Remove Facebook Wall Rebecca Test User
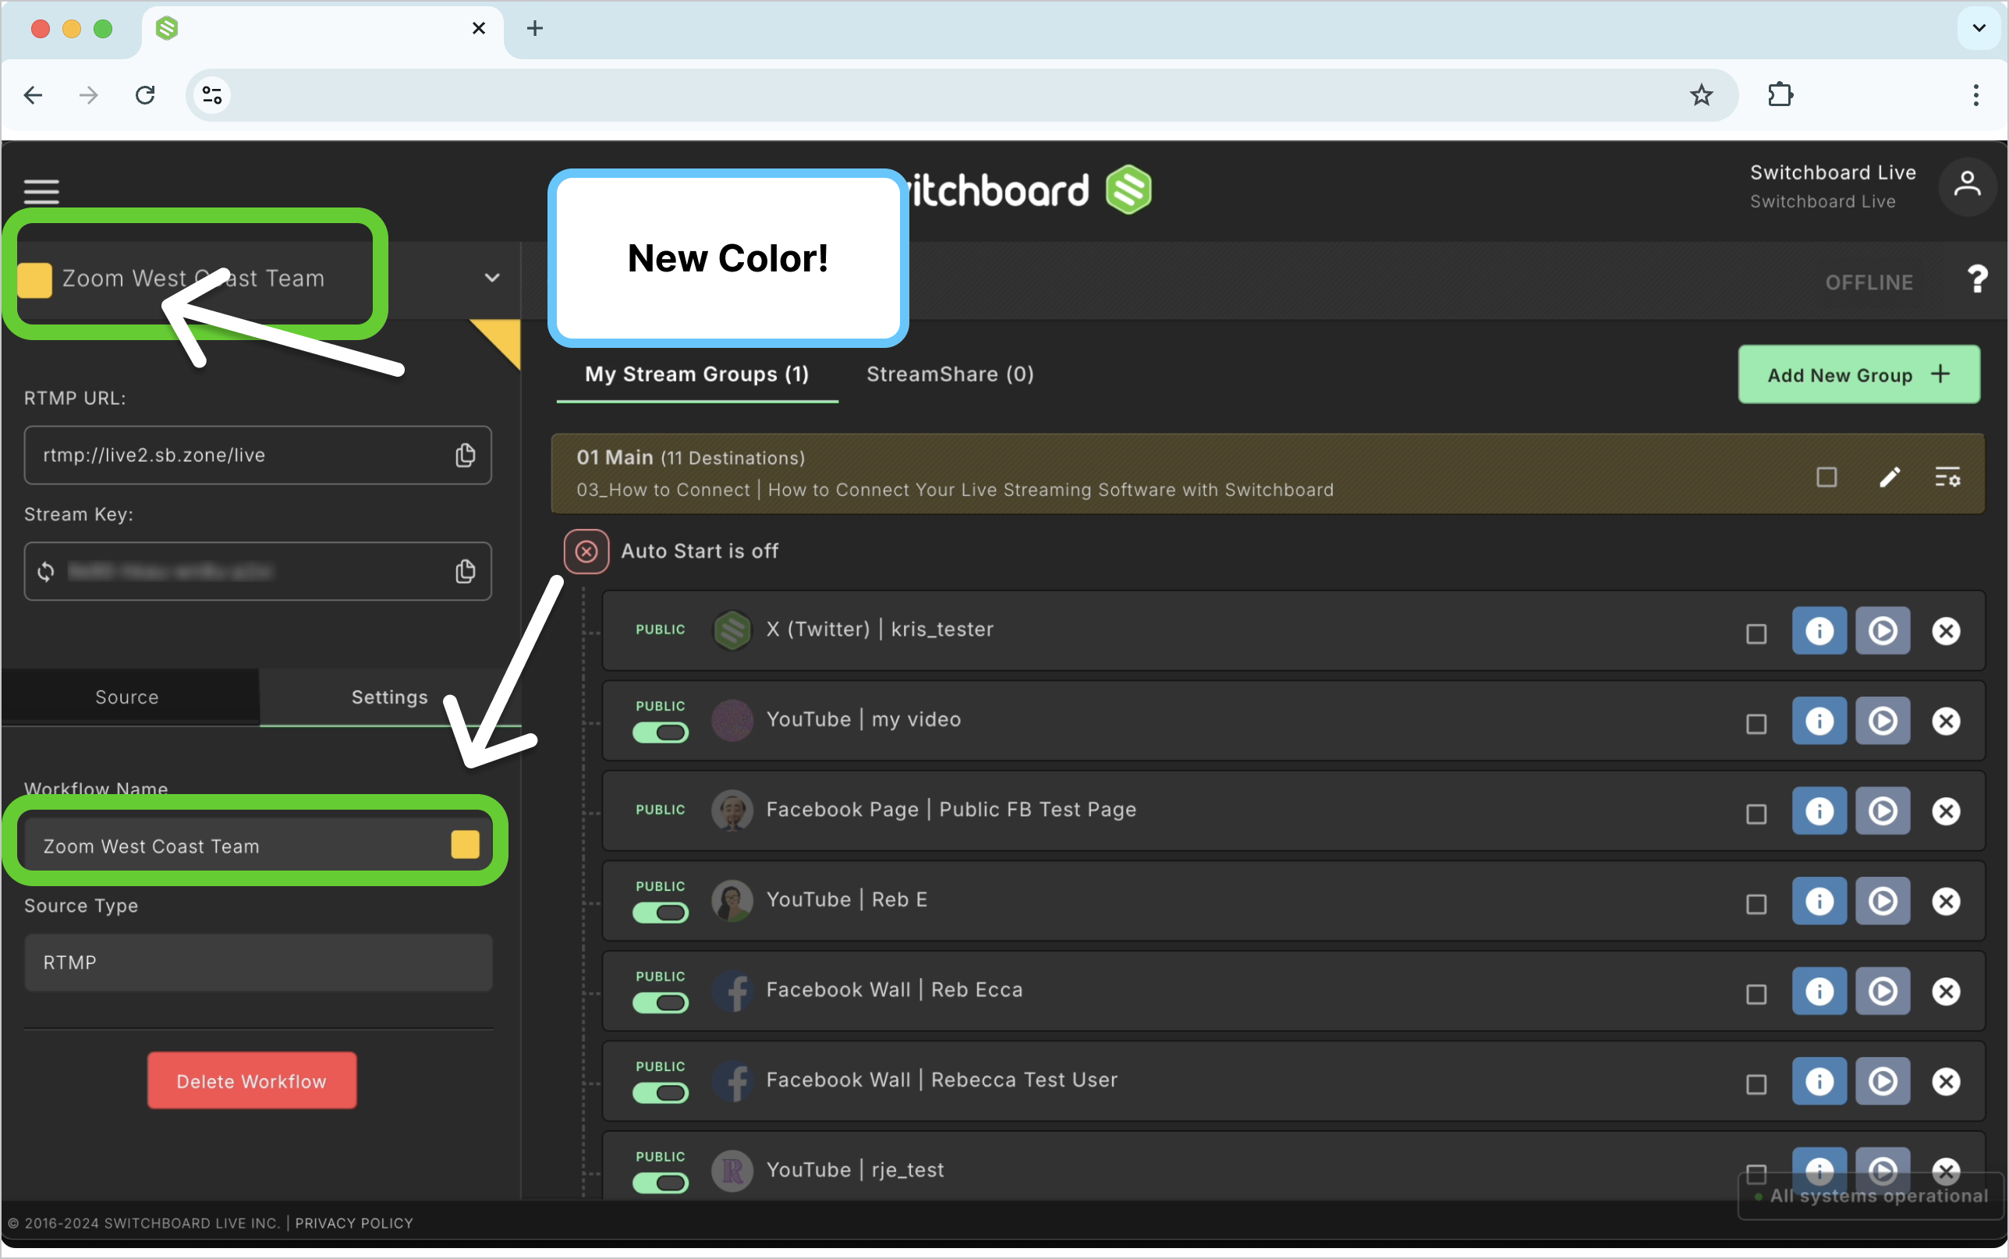This screenshot has width=2009, height=1259. (1946, 1081)
